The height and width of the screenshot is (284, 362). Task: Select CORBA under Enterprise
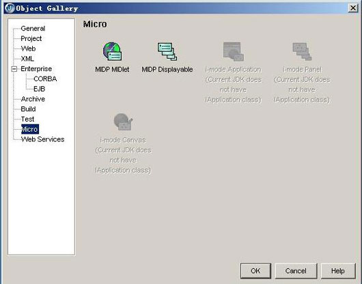(x=45, y=79)
